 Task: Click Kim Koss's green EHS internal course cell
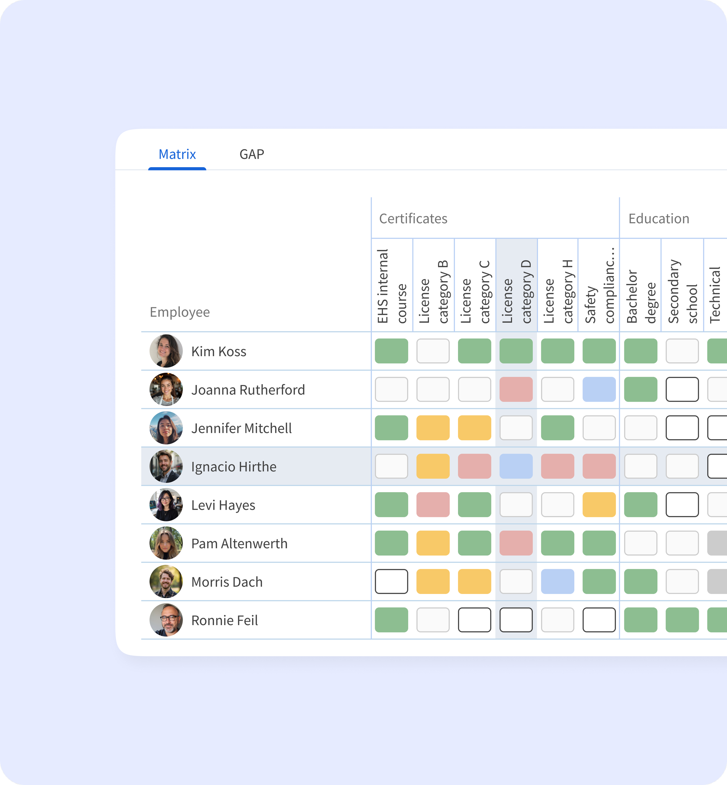(391, 351)
